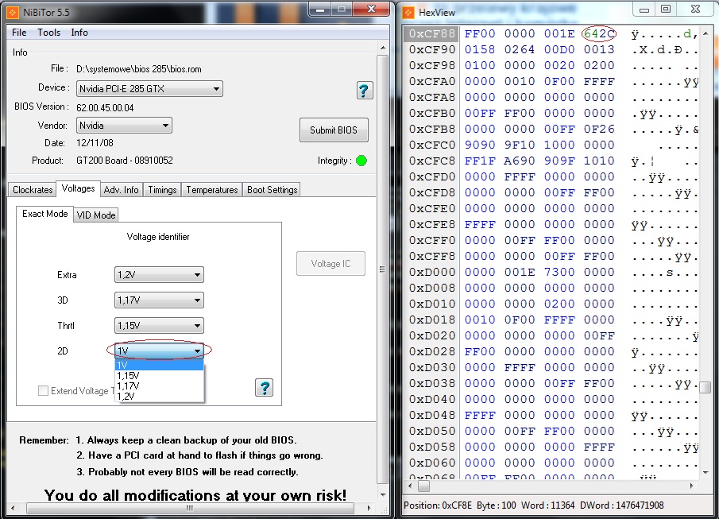
Task: Click HexView horizontal scrollbar right arrow
Action: click(691, 486)
